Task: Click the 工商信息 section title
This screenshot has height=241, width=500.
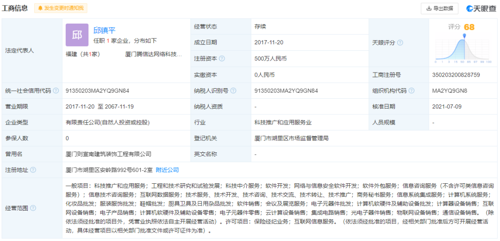Action: click(x=15, y=8)
